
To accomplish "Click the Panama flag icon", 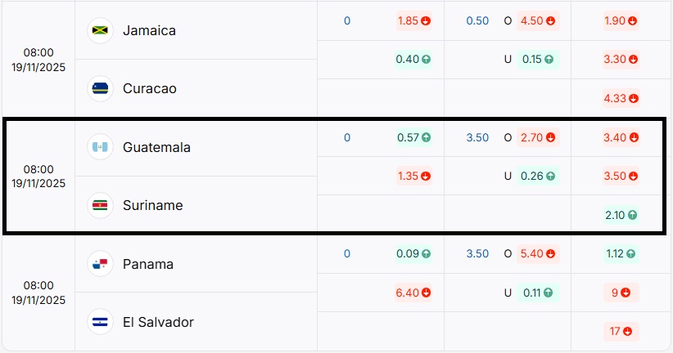I will pyautogui.click(x=102, y=264).
